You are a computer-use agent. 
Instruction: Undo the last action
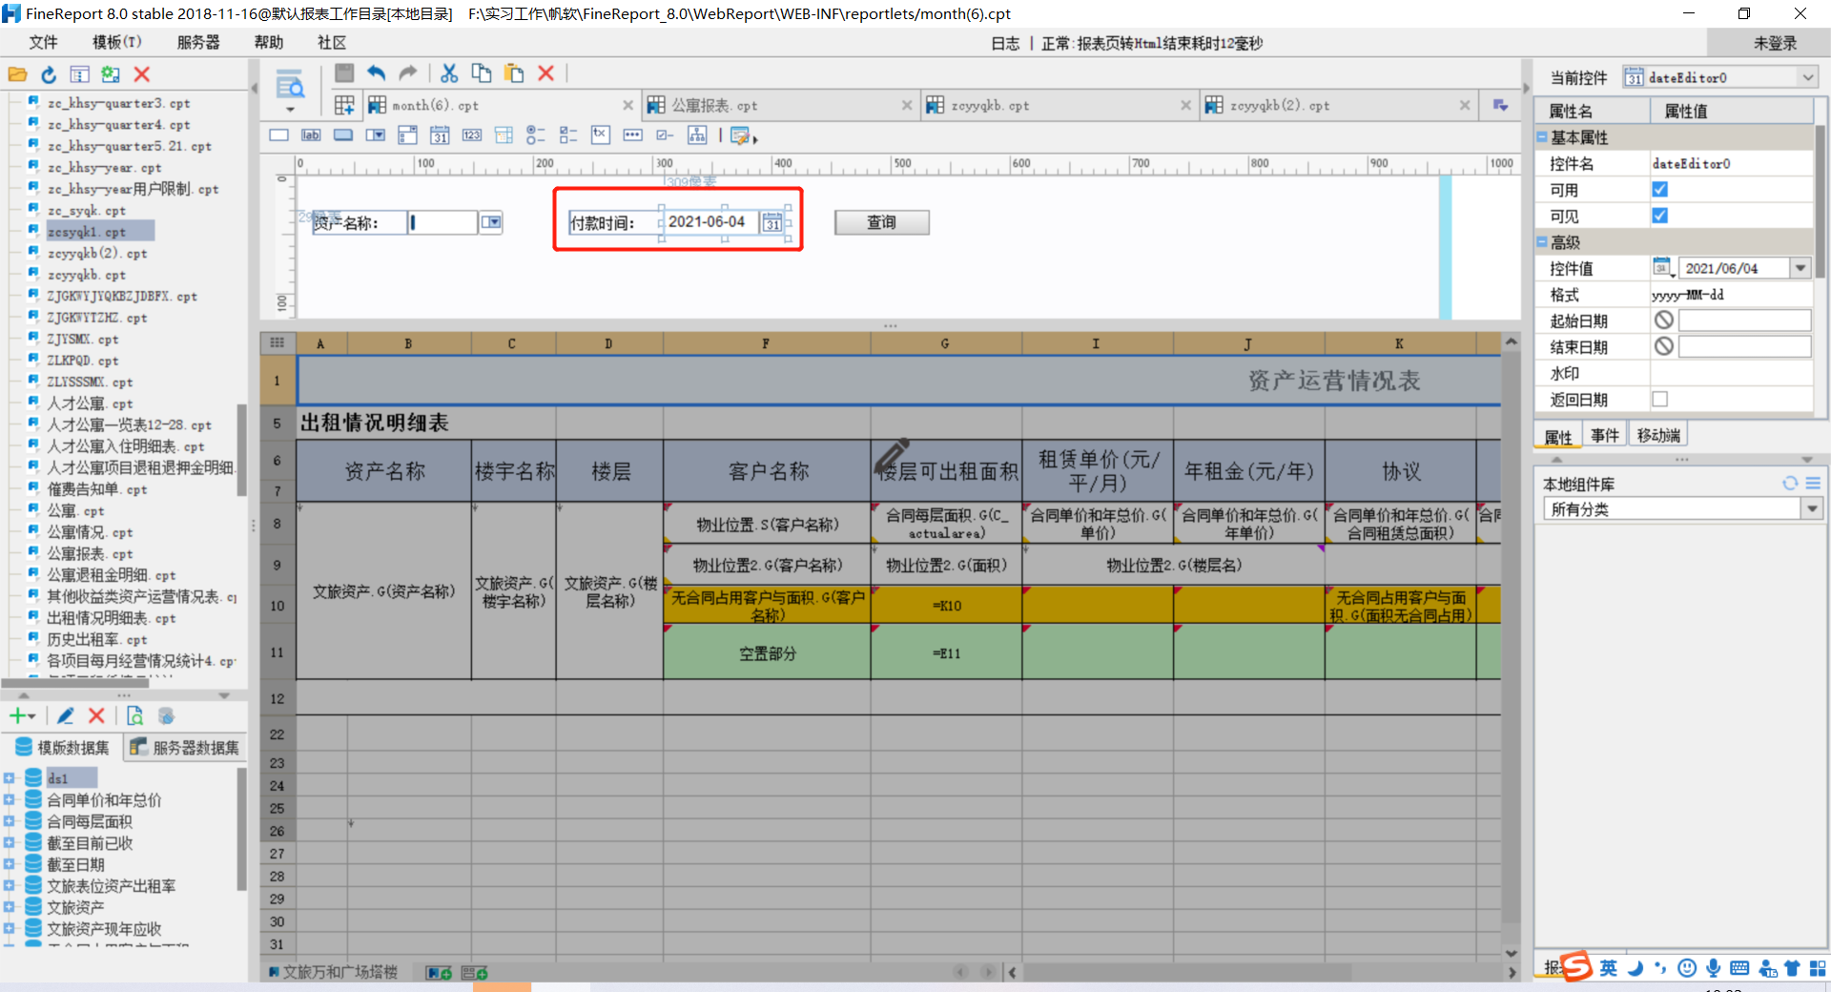click(377, 73)
